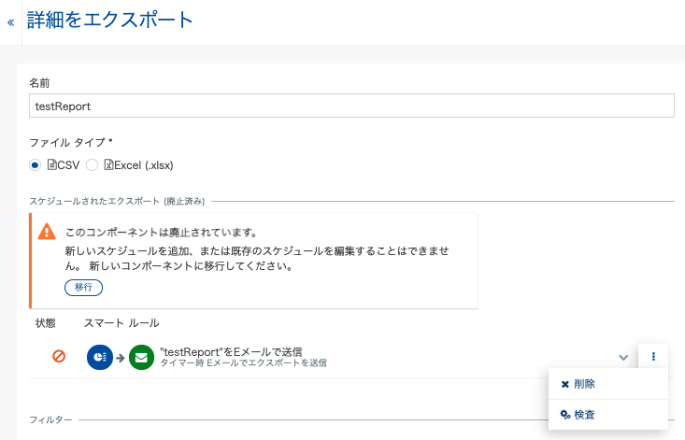Click the フィルター section header
Image resolution: width=685 pixels, height=440 pixels.
point(50,419)
